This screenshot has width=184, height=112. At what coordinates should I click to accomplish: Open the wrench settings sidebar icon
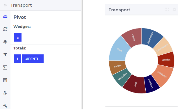[5, 106]
